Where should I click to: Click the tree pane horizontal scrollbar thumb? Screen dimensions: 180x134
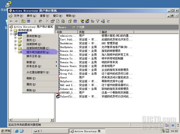[25, 120]
